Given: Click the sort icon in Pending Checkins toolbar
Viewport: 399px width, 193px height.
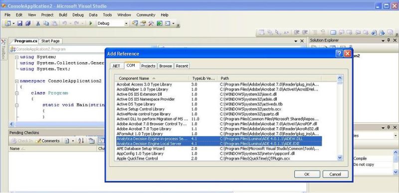Looking at the screenshot, I should (x=81, y=141).
